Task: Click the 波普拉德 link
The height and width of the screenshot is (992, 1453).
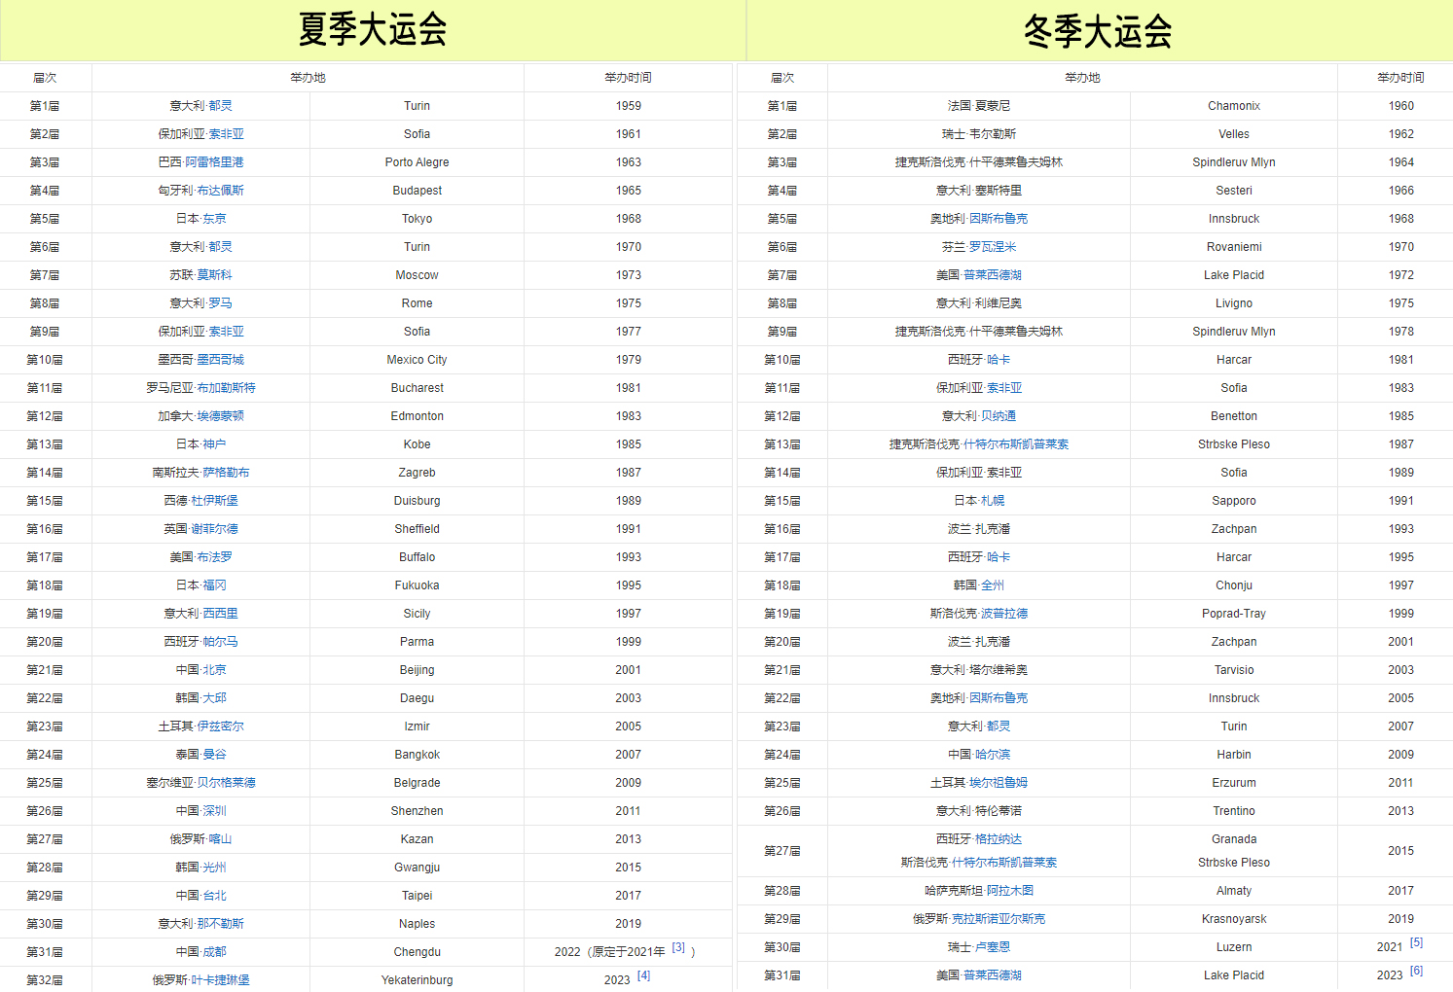Action: pos(1004,614)
